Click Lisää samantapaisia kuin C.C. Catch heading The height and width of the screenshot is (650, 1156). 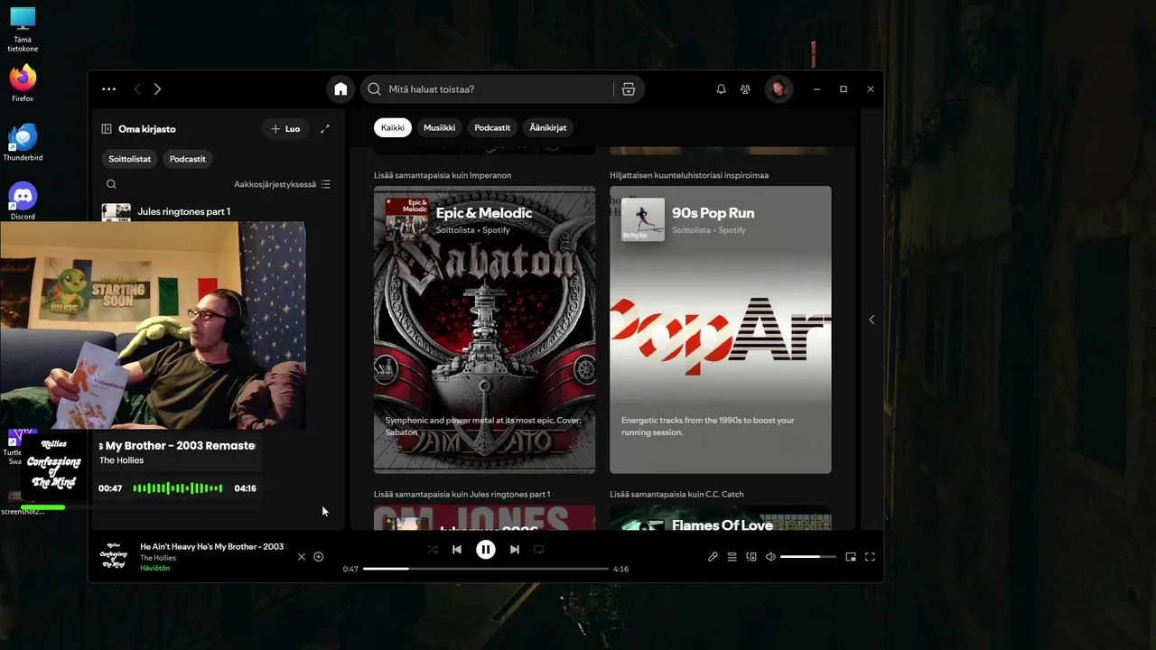[676, 495]
